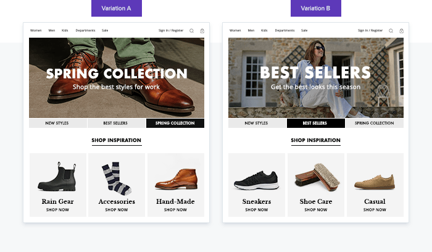432x252 pixels.
Task: Select Best Sellers tab in Variation A
Action: (117, 123)
